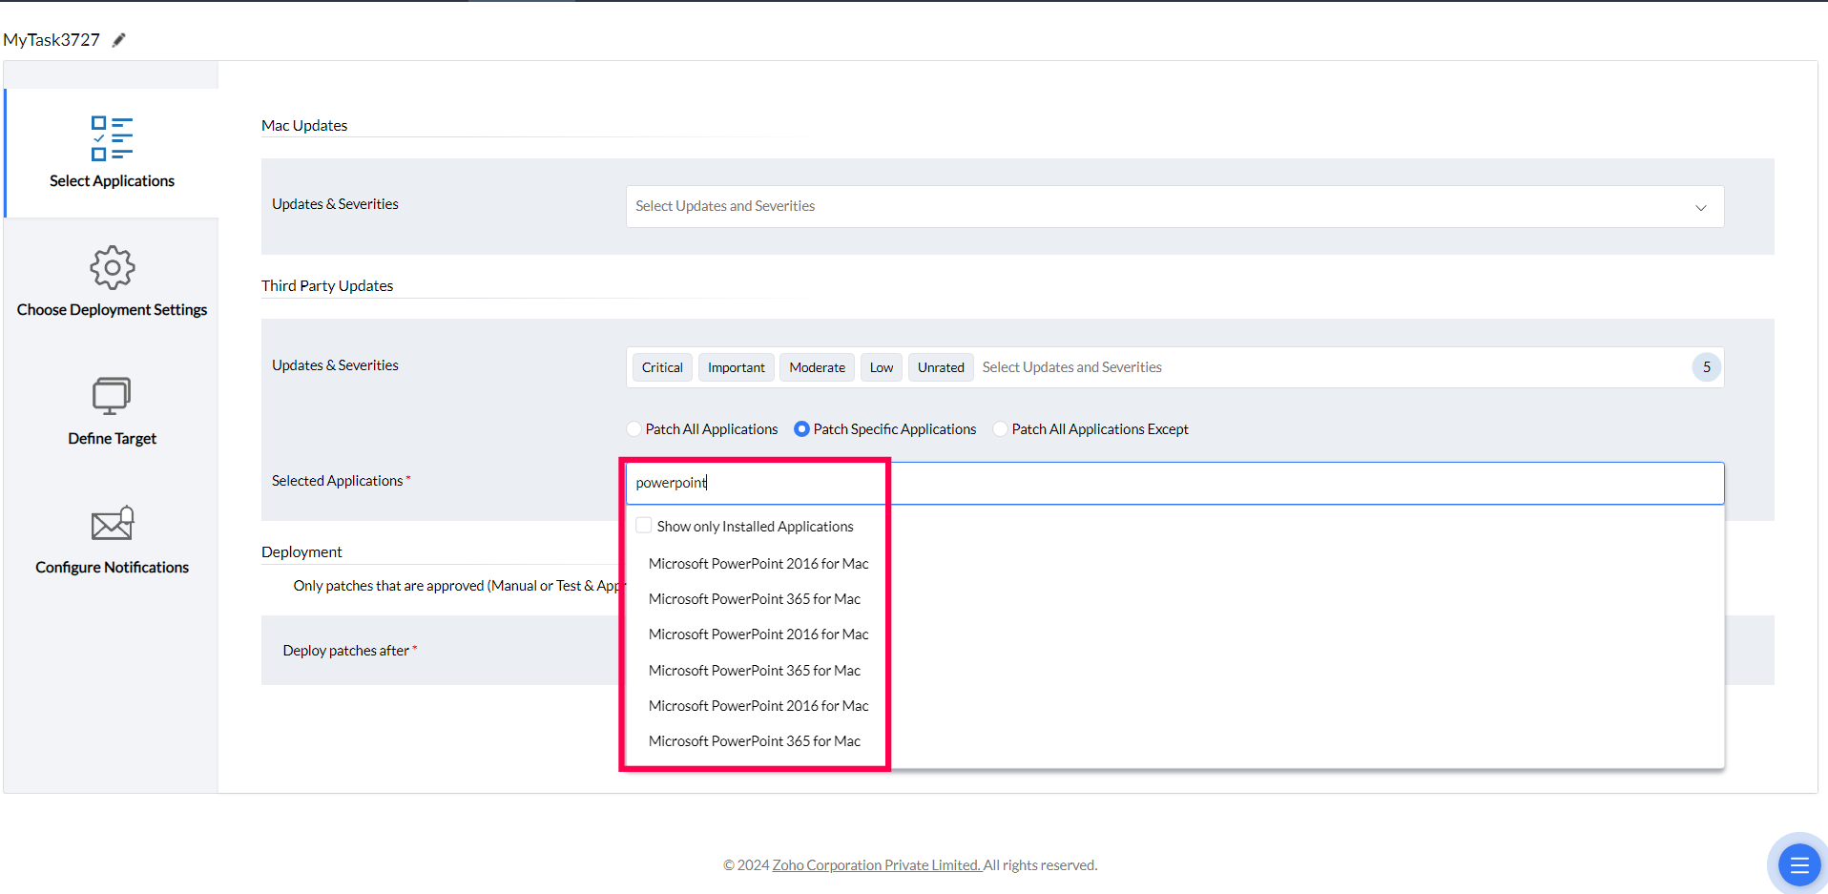Open the Configure Notifications envelope icon
The width and height of the screenshot is (1828, 894).
pos(112,523)
